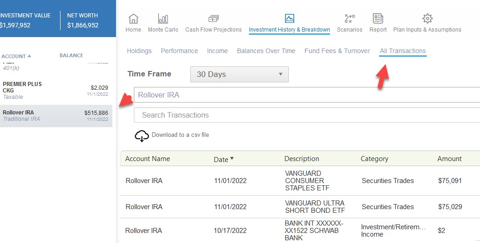Open the Plan Inputs gear icon

(427, 18)
